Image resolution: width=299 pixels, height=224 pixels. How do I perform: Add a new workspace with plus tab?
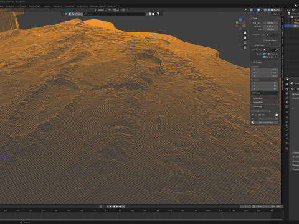click(x=119, y=6)
